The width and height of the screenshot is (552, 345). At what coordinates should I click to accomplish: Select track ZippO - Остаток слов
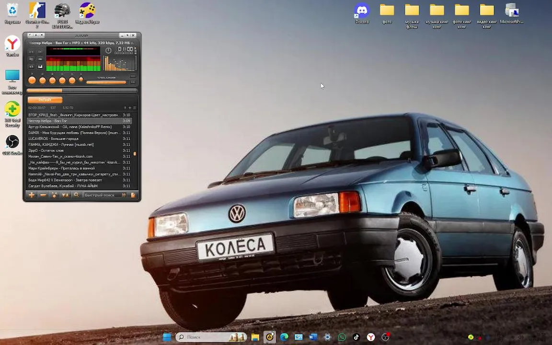79,150
